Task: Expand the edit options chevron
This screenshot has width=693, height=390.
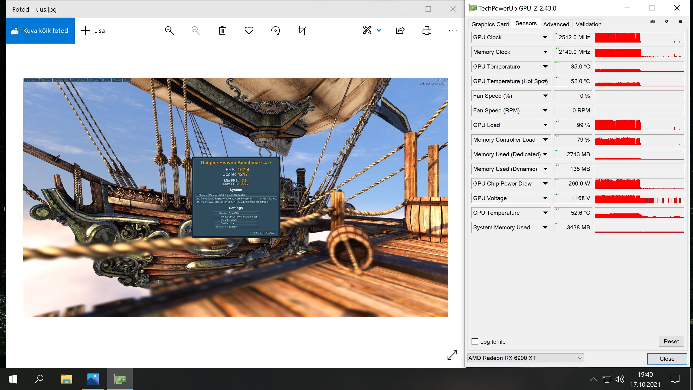Action: (x=379, y=31)
